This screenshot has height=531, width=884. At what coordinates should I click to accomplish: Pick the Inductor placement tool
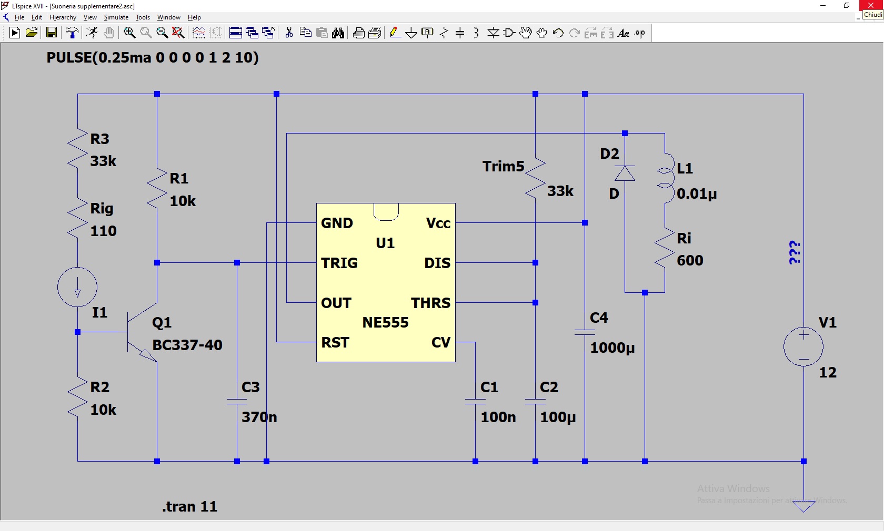476,33
